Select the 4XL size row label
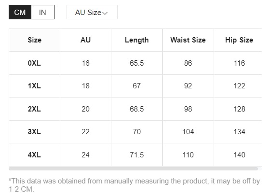 point(34,154)
